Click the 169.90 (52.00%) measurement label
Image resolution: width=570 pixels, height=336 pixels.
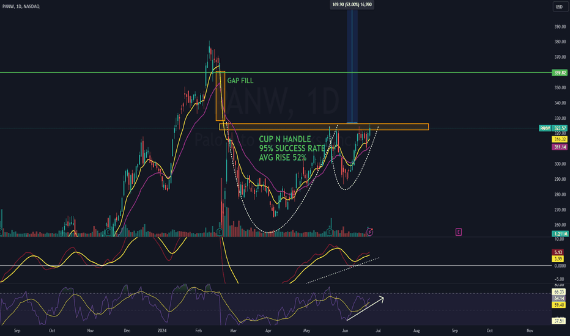pos(352,5)
